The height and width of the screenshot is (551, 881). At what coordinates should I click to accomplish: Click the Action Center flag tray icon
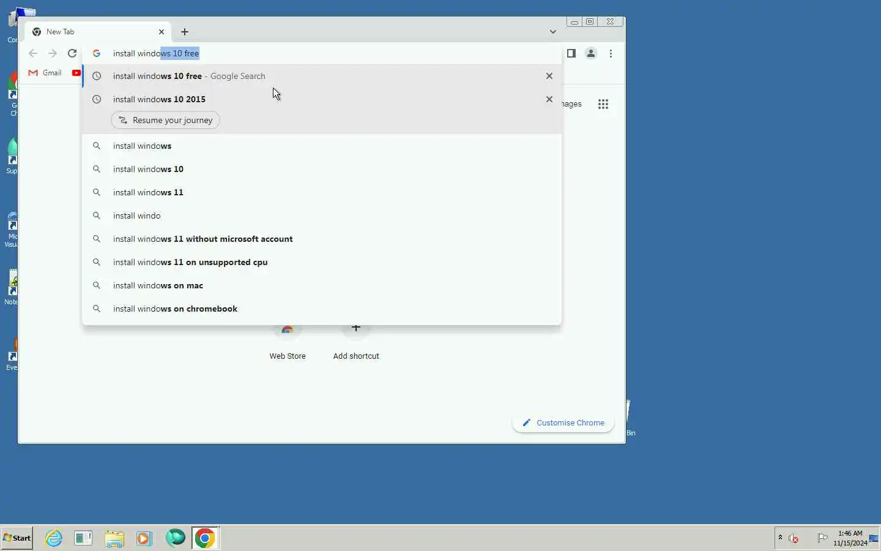[822, 539]
